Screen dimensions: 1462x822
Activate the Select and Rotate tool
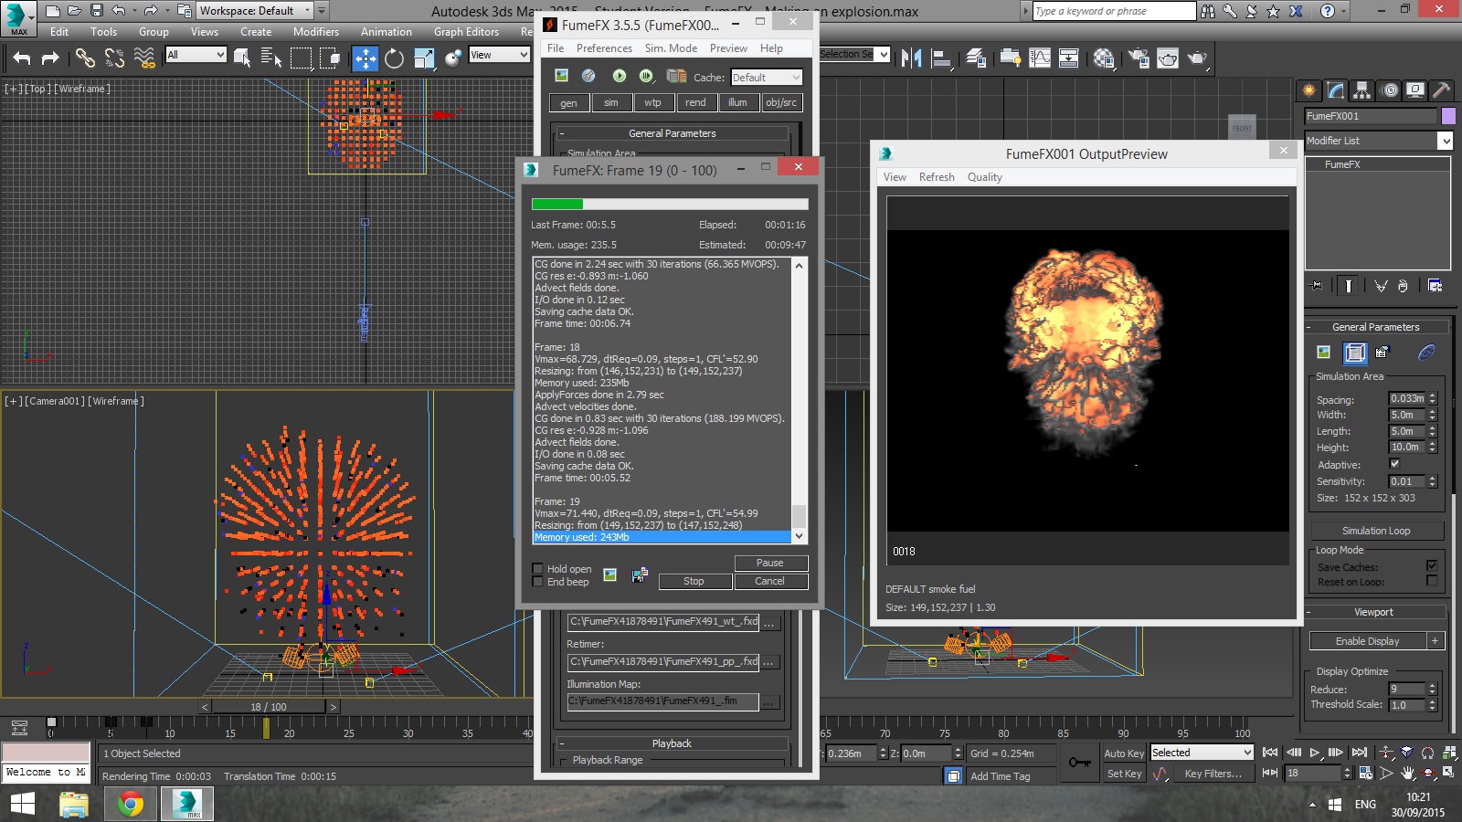tap(394, 58)
